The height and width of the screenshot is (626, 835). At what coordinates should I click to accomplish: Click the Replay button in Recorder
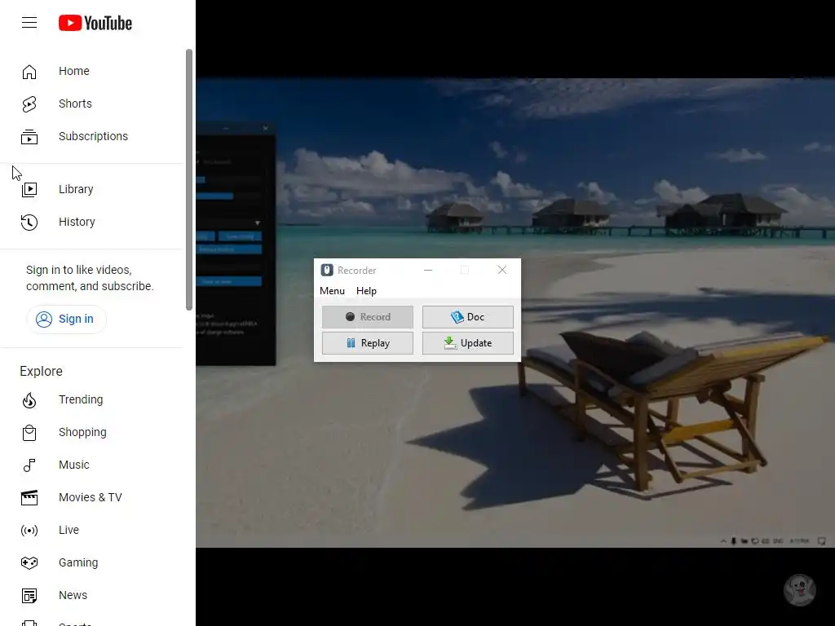click(x=368, y=343)
